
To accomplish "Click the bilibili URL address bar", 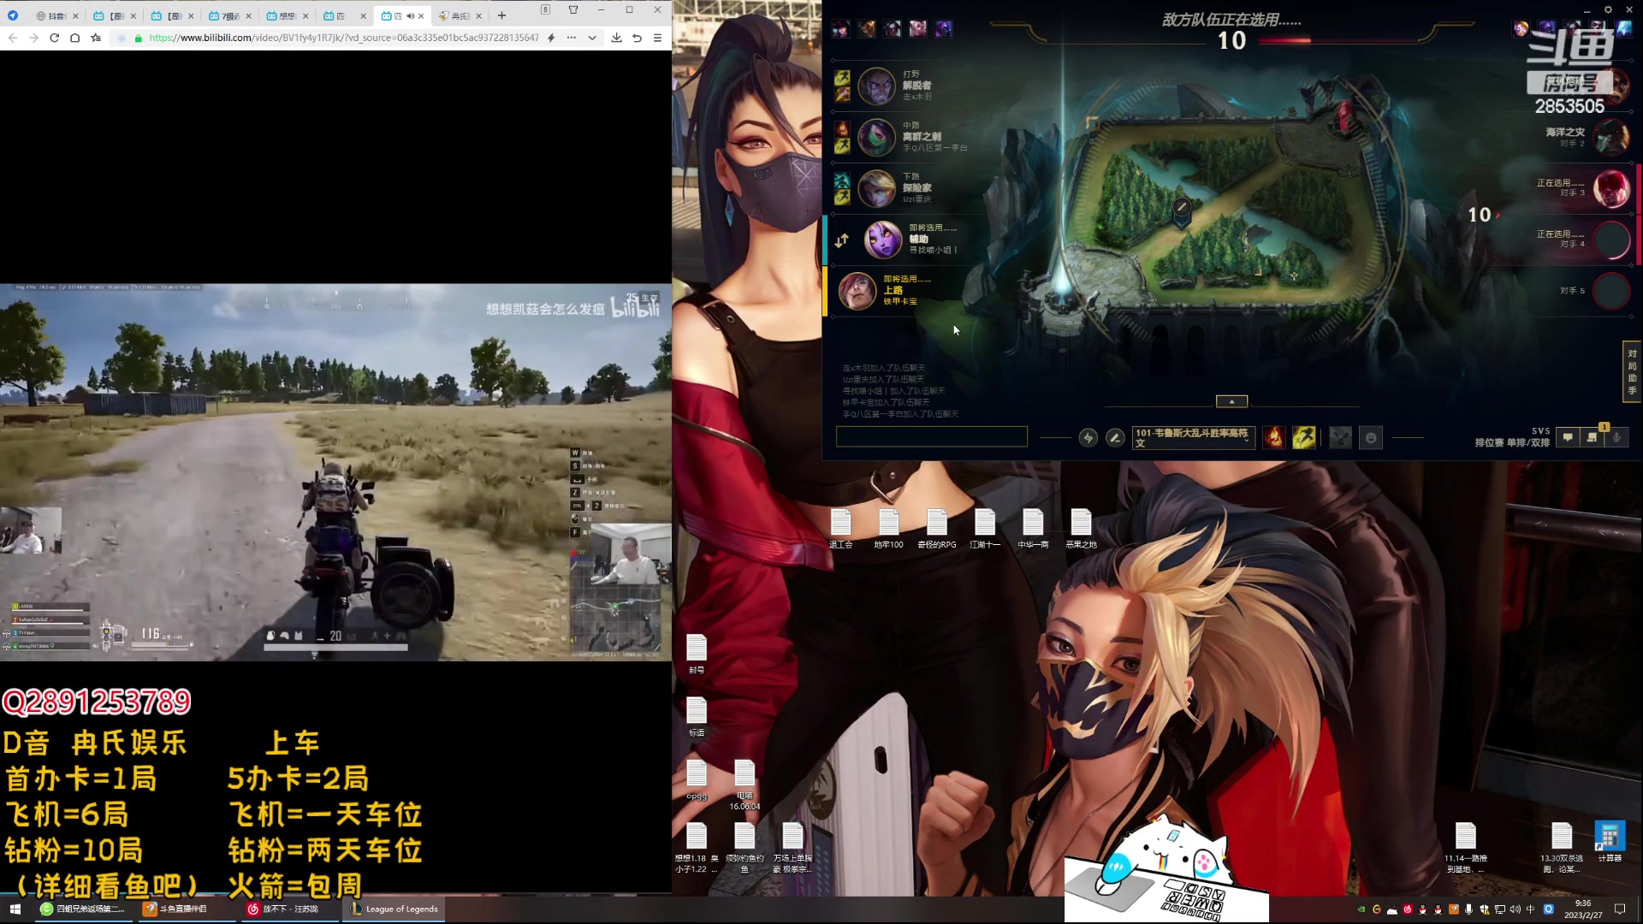I will click(342, 38).
